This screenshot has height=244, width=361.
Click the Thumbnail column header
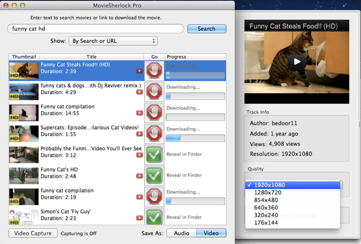pos(24,57)
